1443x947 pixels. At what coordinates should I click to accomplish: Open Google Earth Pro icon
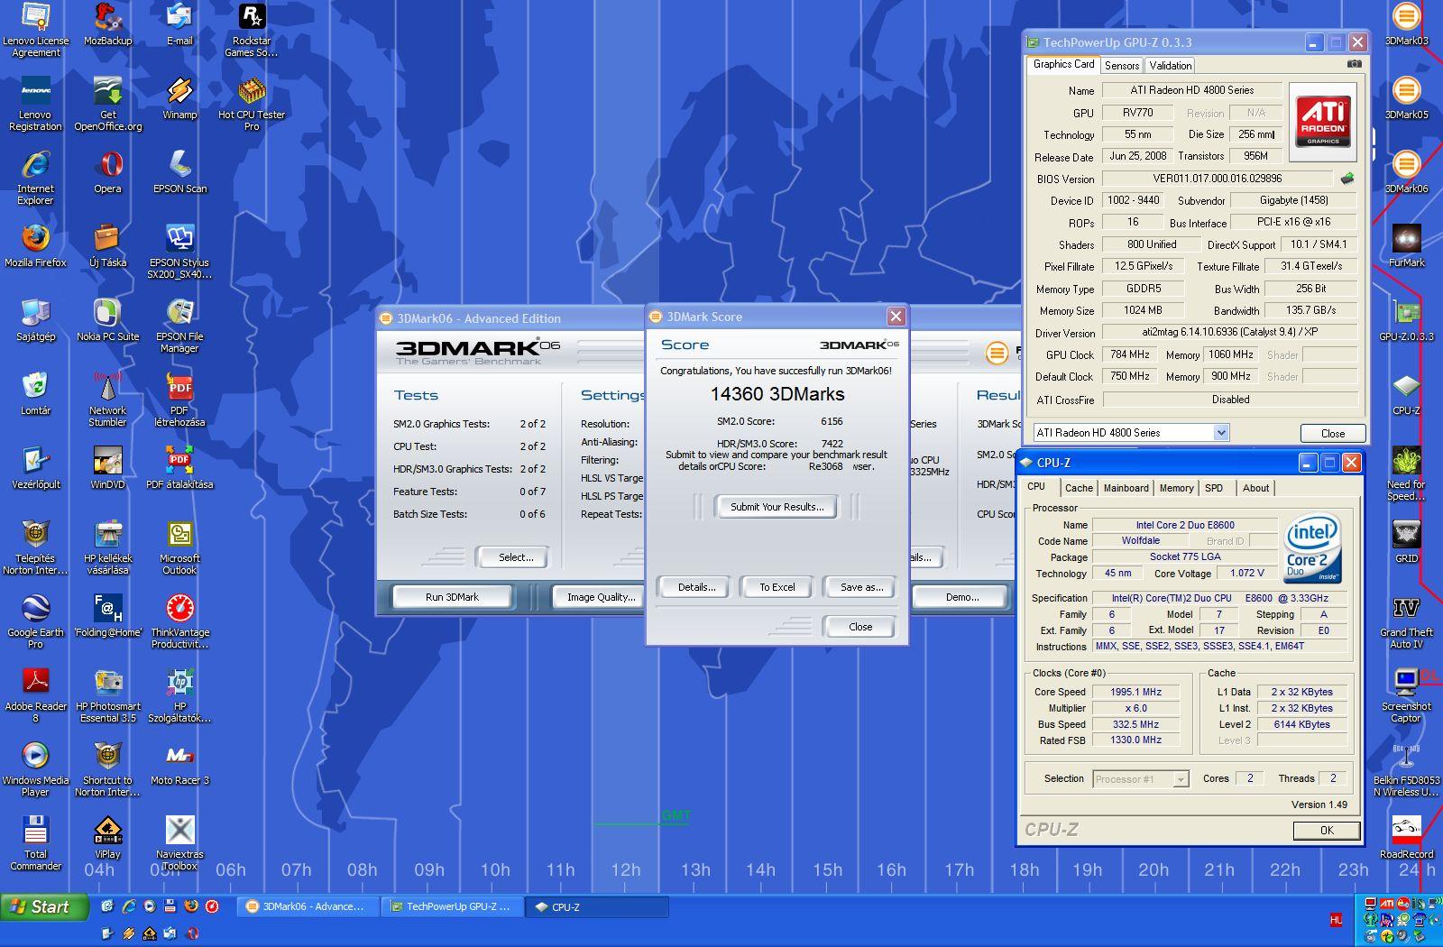35,622
